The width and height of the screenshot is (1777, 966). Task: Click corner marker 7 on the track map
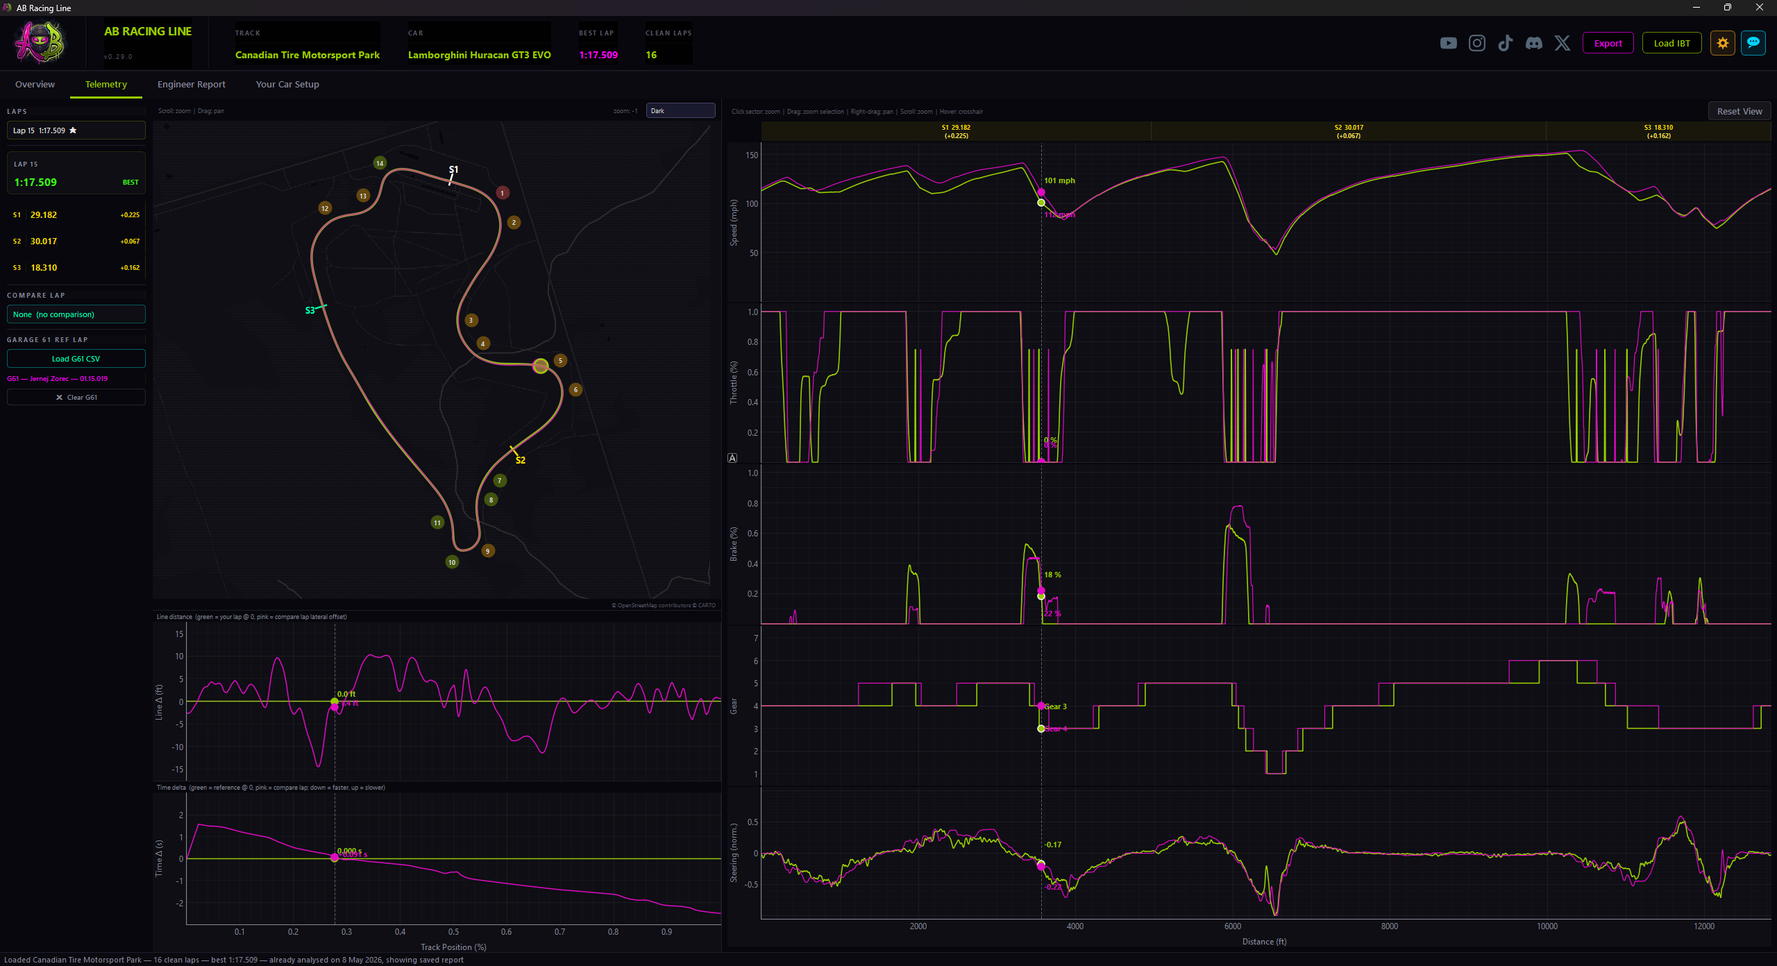pos(499,480)
